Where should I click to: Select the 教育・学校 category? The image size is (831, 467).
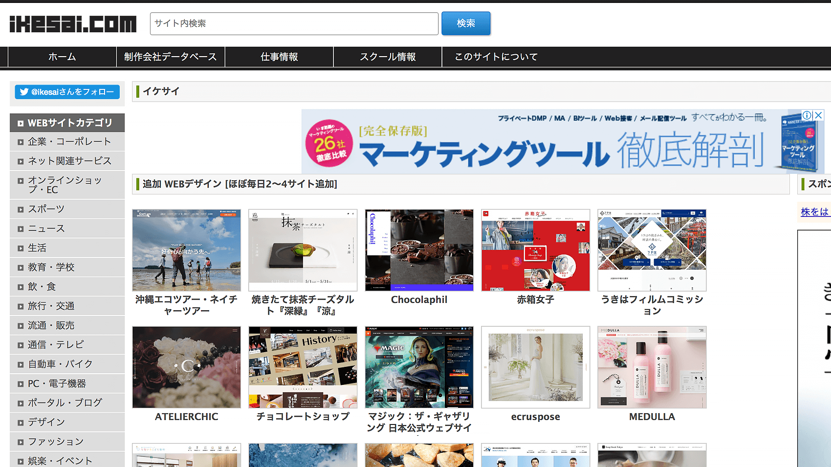tap(67, 267)
